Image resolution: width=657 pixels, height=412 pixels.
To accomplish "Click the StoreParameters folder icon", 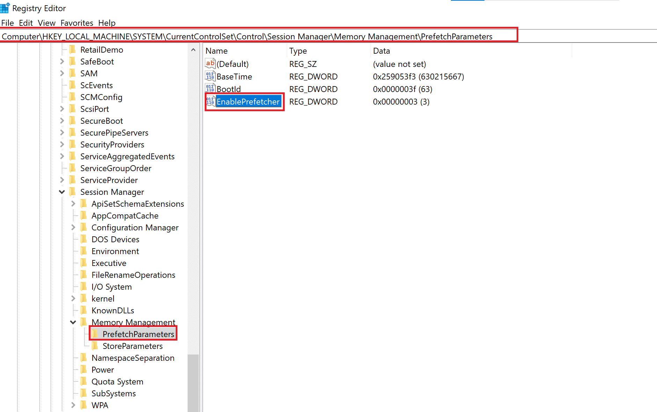I will tap(95, 346).
